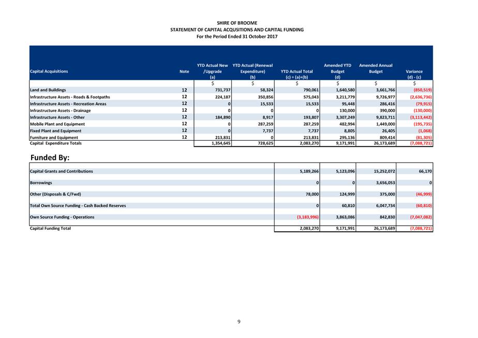Select the 'Land and Buildings' row label
The height and width of the screenshot is (338, 478).
[x=48, y=90]
